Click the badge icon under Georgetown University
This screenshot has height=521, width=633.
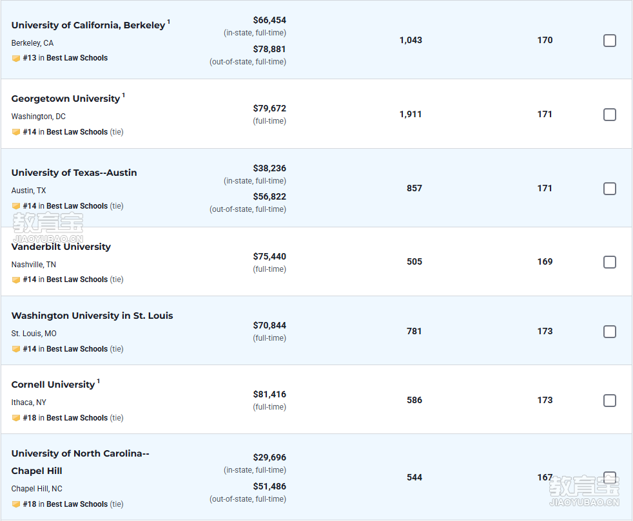[x=16, y=132]
